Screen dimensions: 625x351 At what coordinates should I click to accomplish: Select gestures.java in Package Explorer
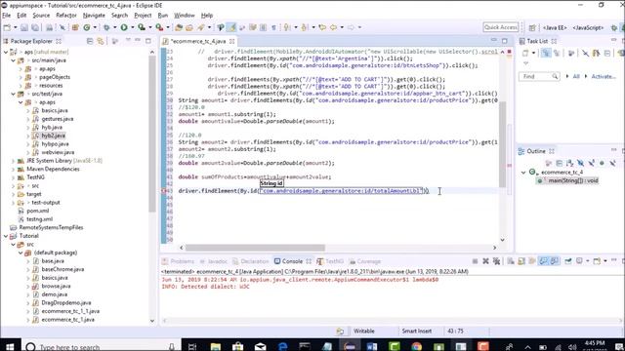58,119
